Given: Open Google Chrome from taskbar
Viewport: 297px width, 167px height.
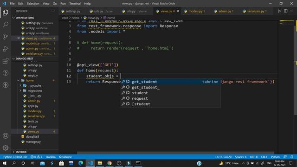Looking at the screenshot, I should point(110,163).
